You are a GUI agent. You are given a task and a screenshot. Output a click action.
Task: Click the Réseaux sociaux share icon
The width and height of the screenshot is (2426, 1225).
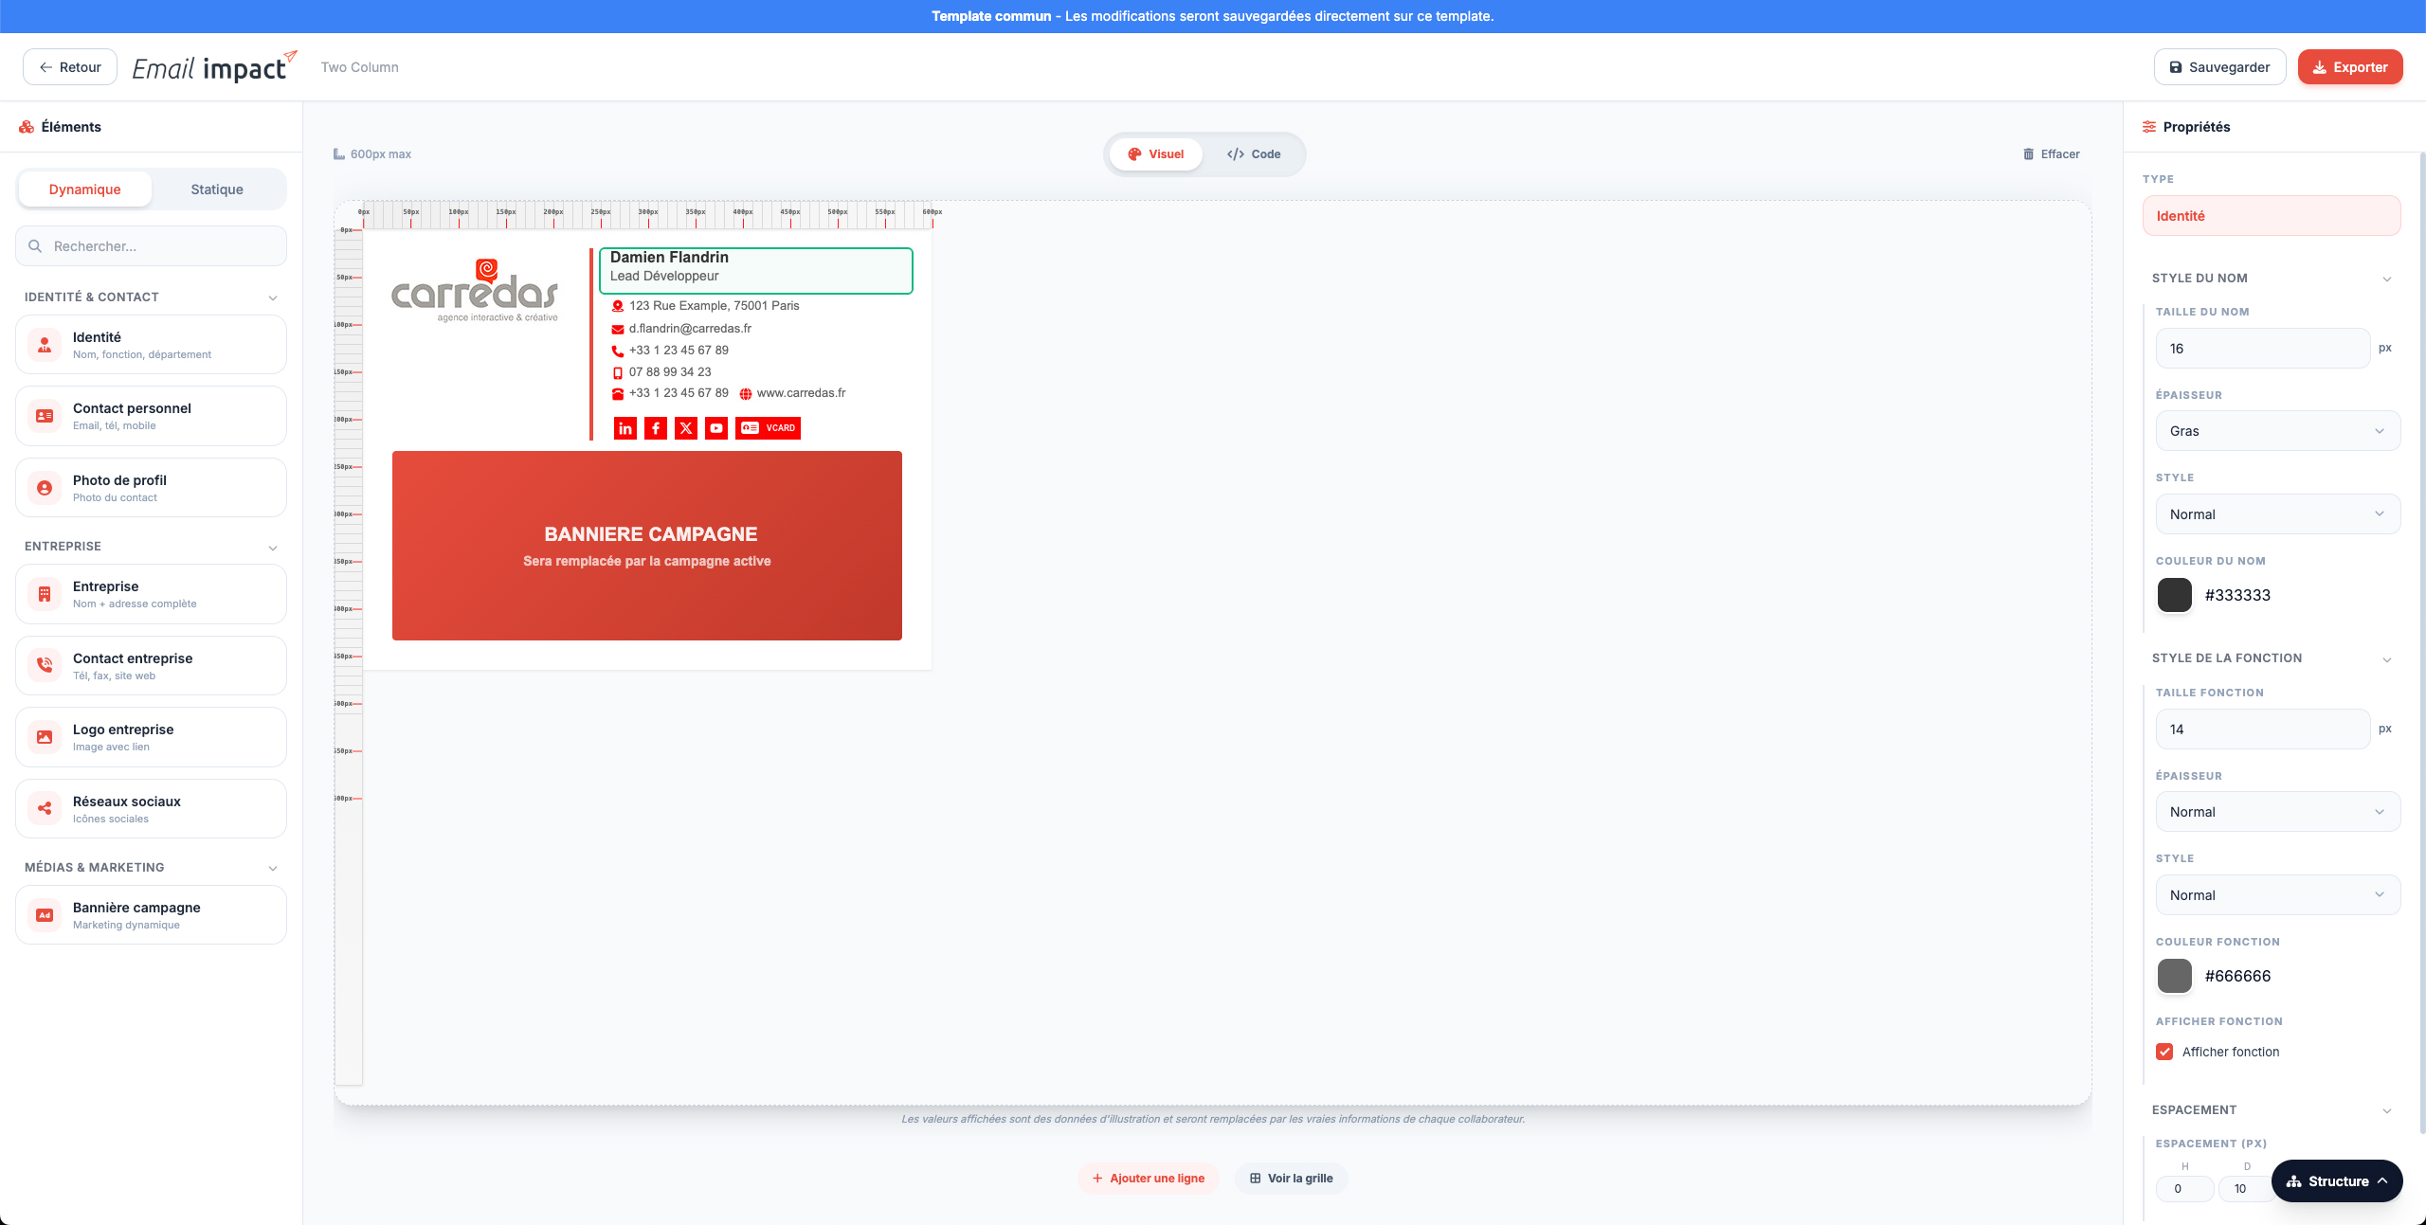coord(45,808)
